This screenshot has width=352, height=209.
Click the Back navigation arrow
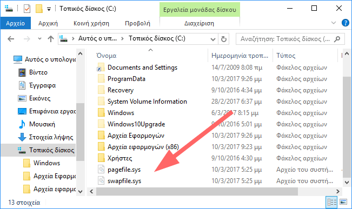pos(11,39)
